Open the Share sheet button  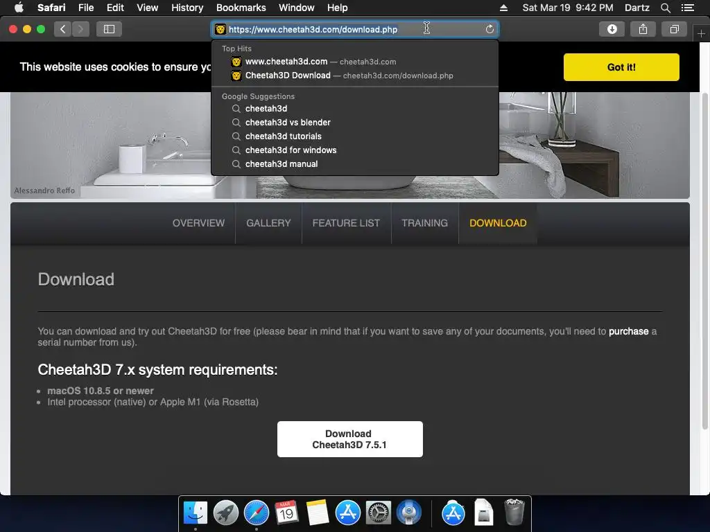coord(643,29)
